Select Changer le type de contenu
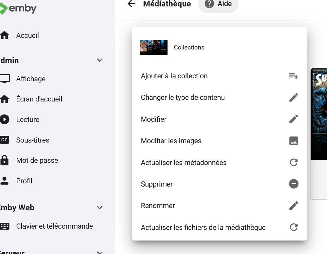This screenshot has height=254, width=327. 183,97
